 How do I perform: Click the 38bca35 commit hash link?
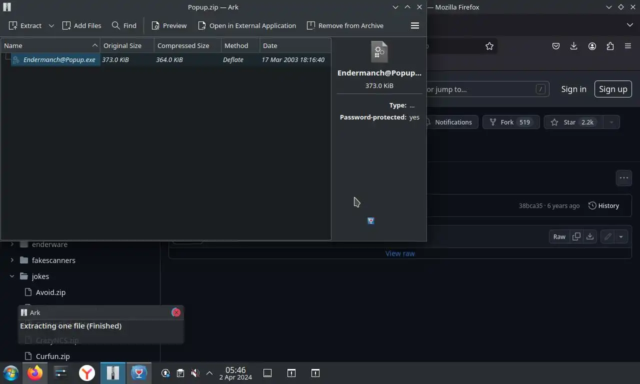(530, 205)
